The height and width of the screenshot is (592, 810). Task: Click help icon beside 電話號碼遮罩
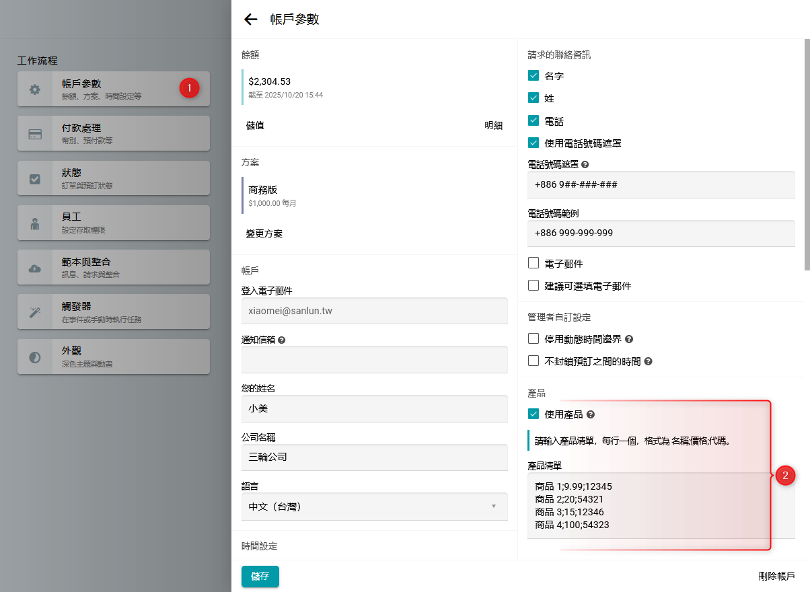pos(585,165)
